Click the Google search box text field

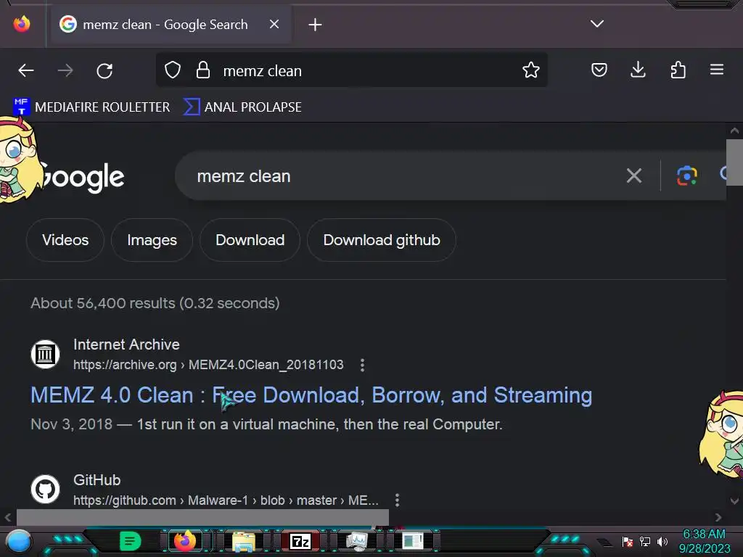coord(403,176)
